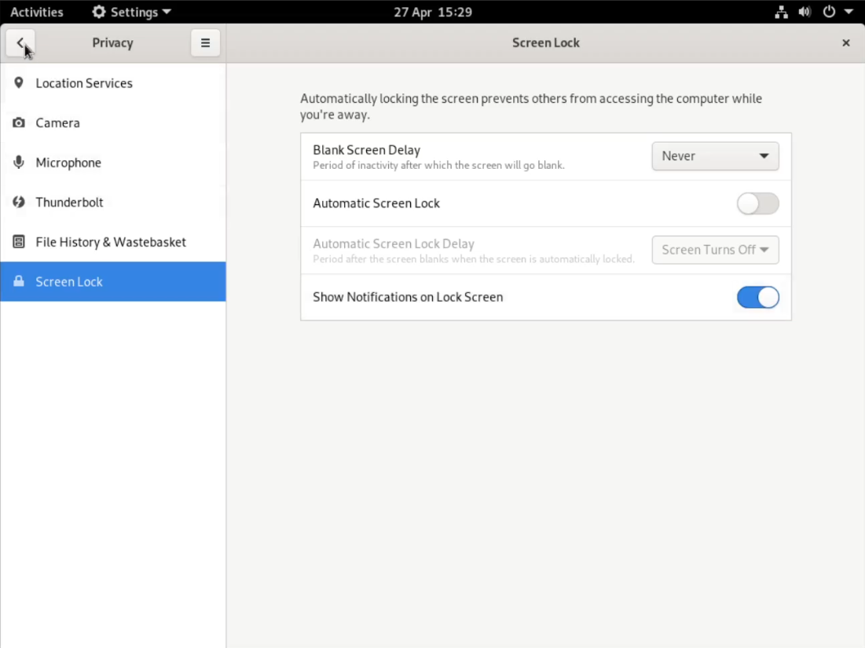The image size is (865, 648).
Task: Click the Location Services pin icon
Action: tap(19, 82)
